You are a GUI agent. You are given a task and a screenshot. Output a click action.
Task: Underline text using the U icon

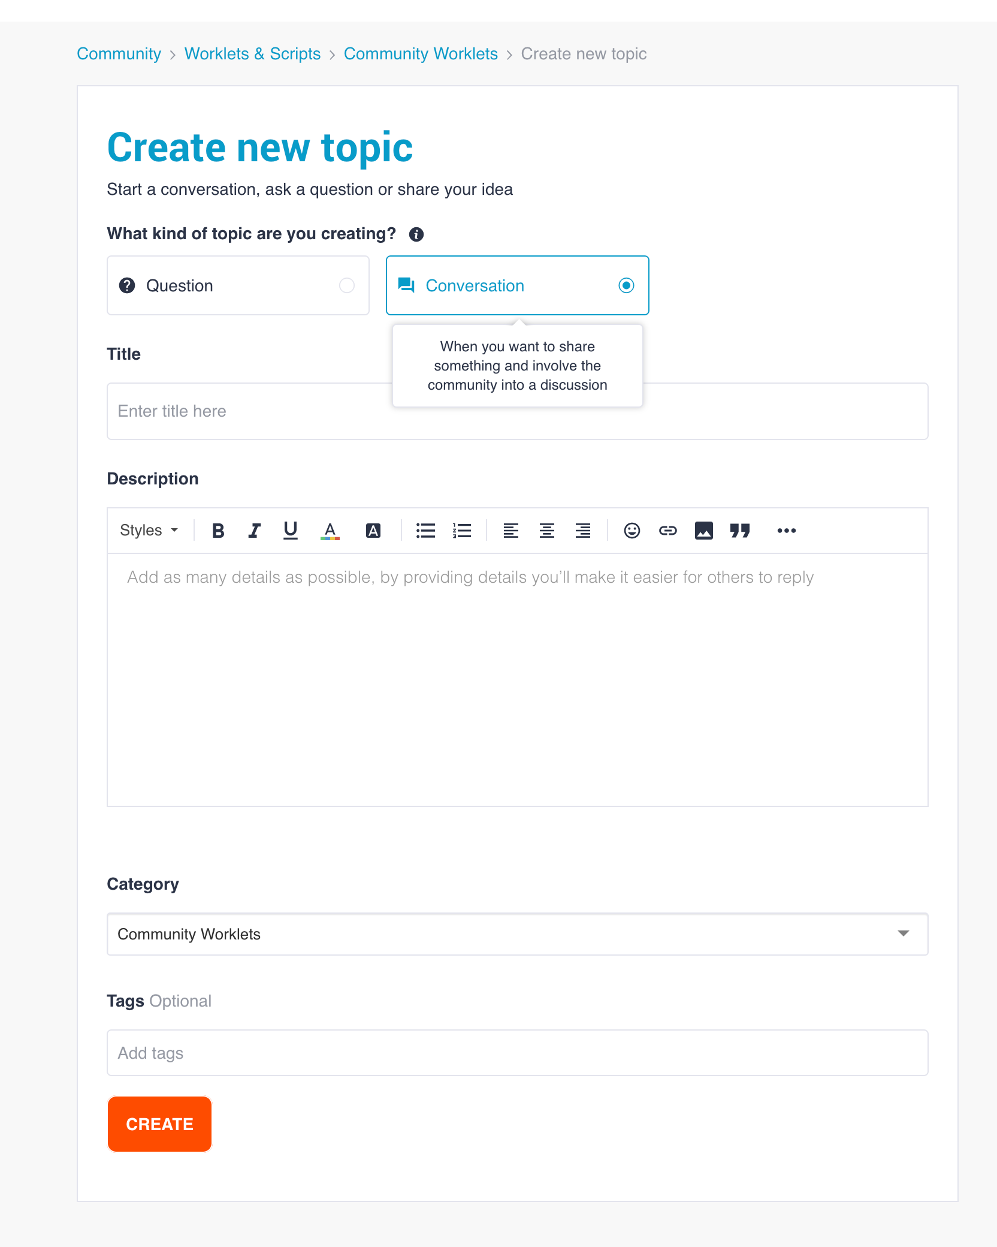tap(291, 531)
